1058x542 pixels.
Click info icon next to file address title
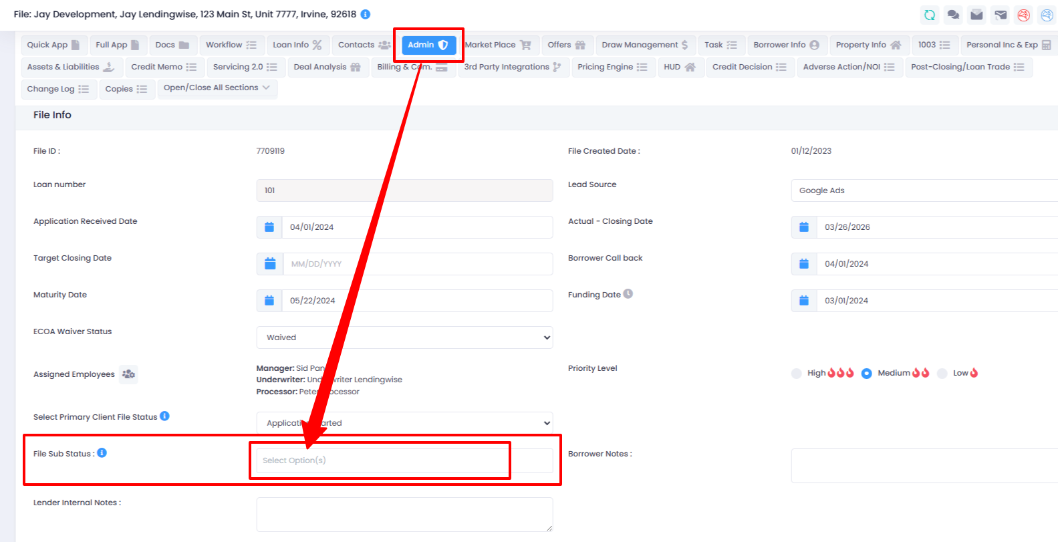pyautogui.click(x=366, y=14)
